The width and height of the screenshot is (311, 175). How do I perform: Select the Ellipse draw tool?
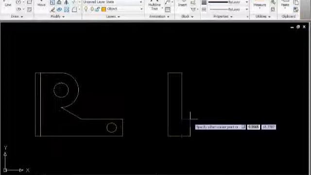18,9
